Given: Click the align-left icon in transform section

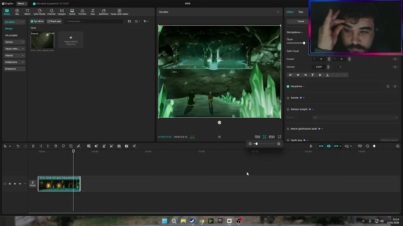Looking at the screenshot, I should coord(291,75).
